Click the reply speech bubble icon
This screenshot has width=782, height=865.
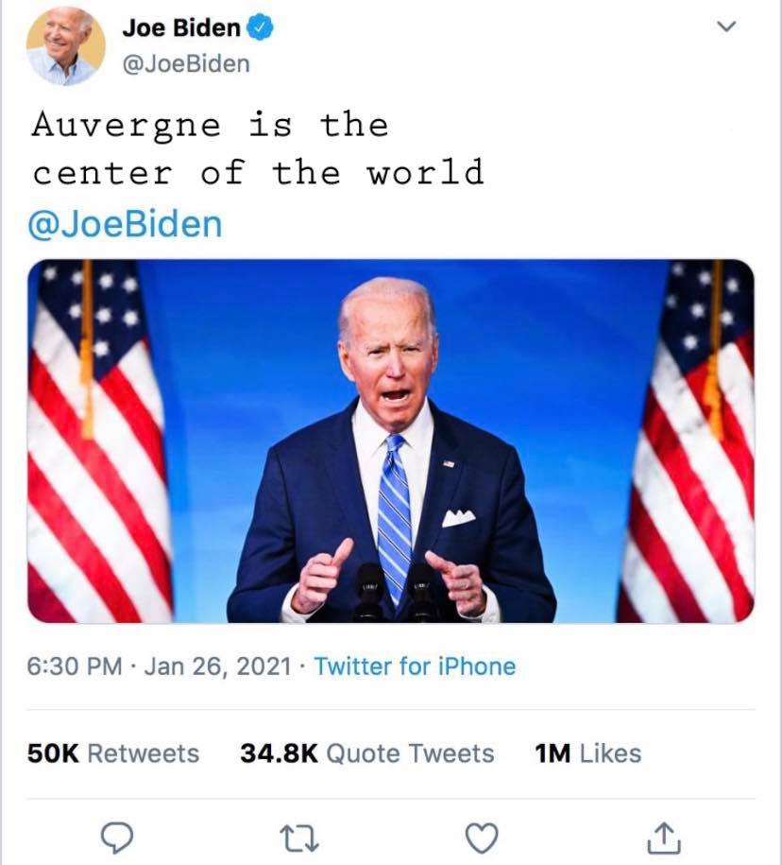(117, 837)
